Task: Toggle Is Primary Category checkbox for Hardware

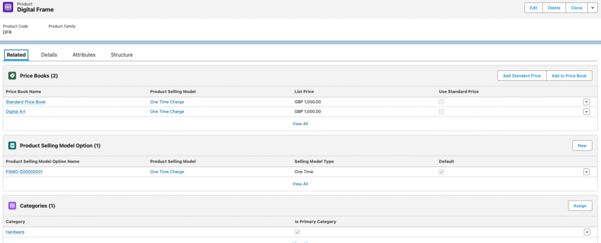Action: point(297,232)
